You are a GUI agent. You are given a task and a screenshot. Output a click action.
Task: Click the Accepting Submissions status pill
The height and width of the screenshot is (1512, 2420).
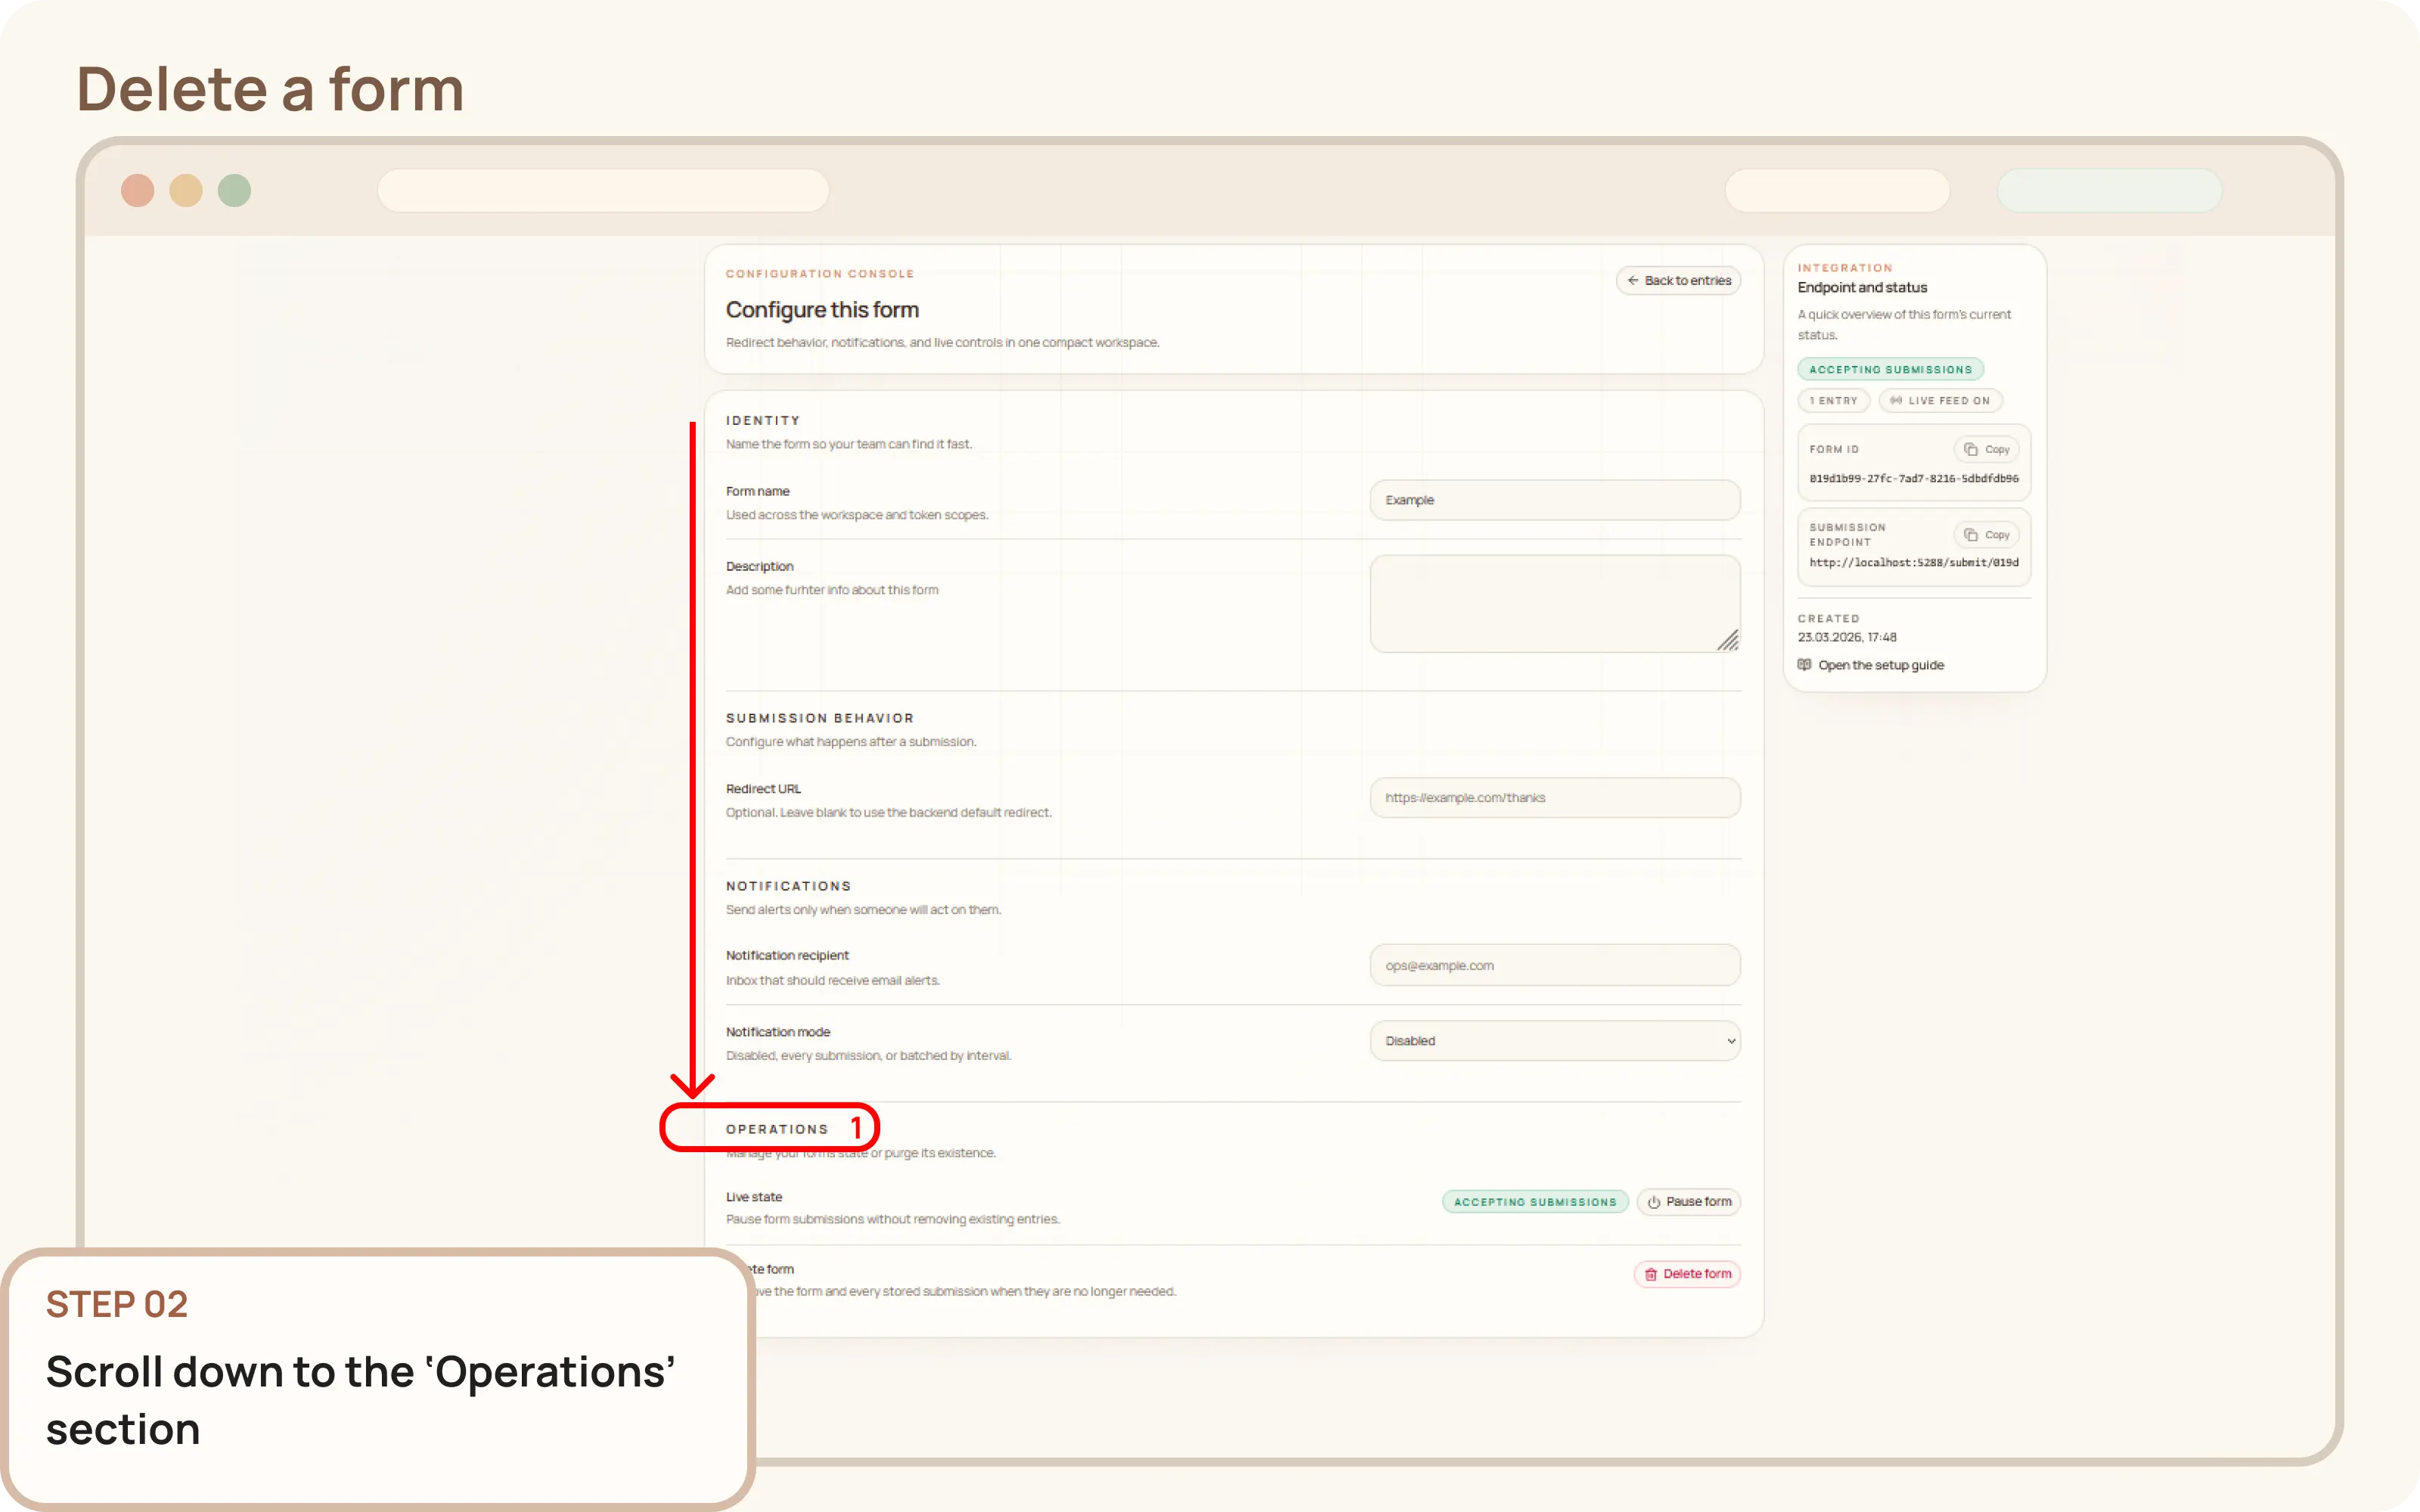tap(1890, 368)
